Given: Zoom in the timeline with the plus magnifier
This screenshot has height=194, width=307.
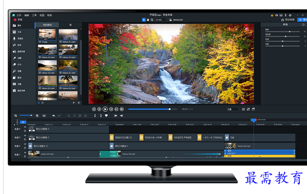Looking at the screenshot, I should (37, 116).
